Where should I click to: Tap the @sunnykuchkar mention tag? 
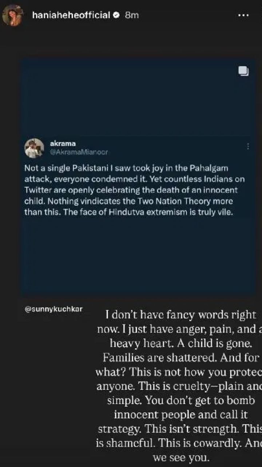(53, 309)
